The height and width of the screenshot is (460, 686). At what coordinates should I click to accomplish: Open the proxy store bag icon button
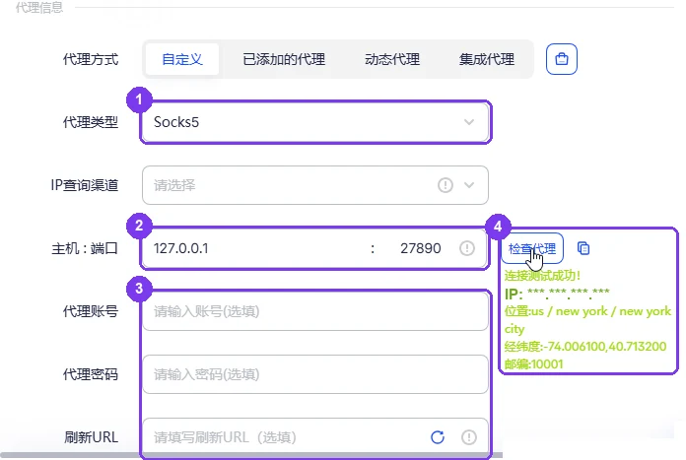[x=561, y=59]
